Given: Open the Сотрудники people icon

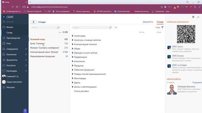Looking at the screenshot, I should point(4,49).
